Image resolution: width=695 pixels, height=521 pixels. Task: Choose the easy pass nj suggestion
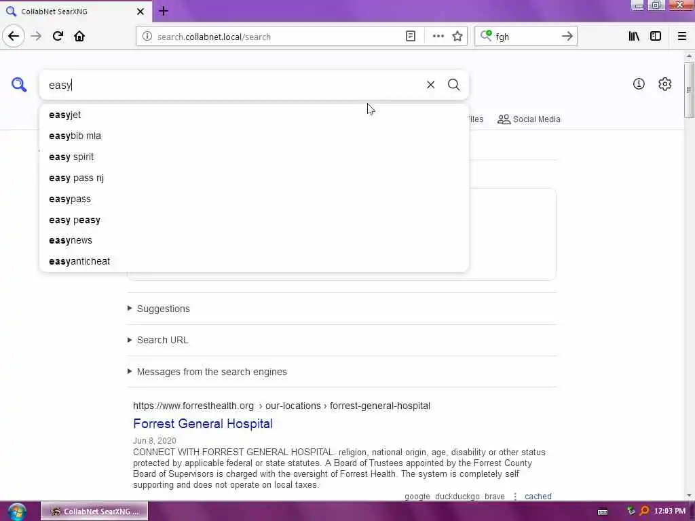[x=254, y=178]
